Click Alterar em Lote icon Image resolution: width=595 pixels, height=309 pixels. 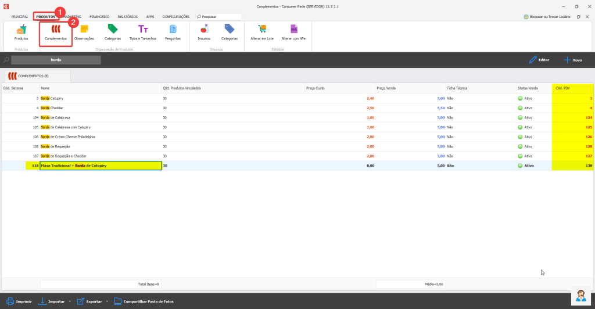pyautogui.click(x=262, y=31)
